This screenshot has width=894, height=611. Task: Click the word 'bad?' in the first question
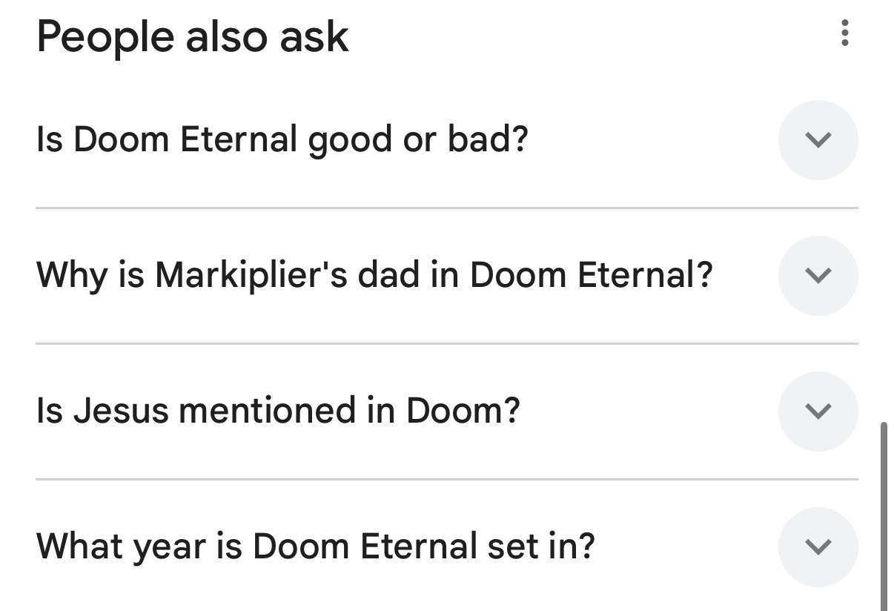point(487,139)
